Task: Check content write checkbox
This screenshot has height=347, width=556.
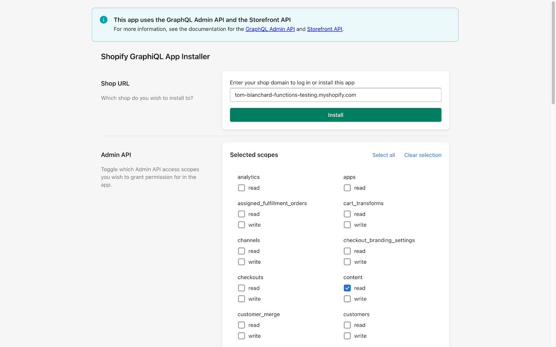Action: tap(347, 299)
